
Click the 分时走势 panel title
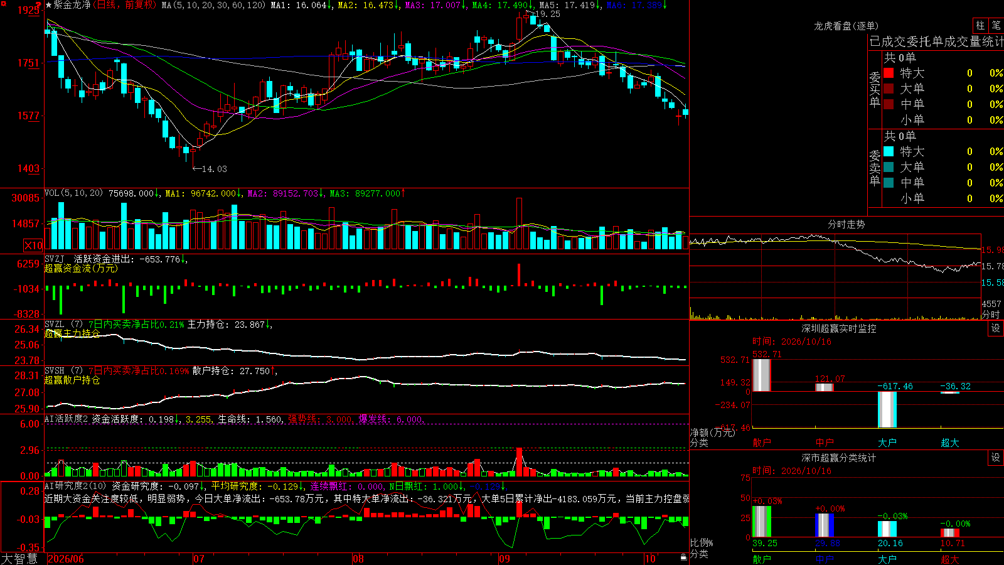(x=846, y=224)
